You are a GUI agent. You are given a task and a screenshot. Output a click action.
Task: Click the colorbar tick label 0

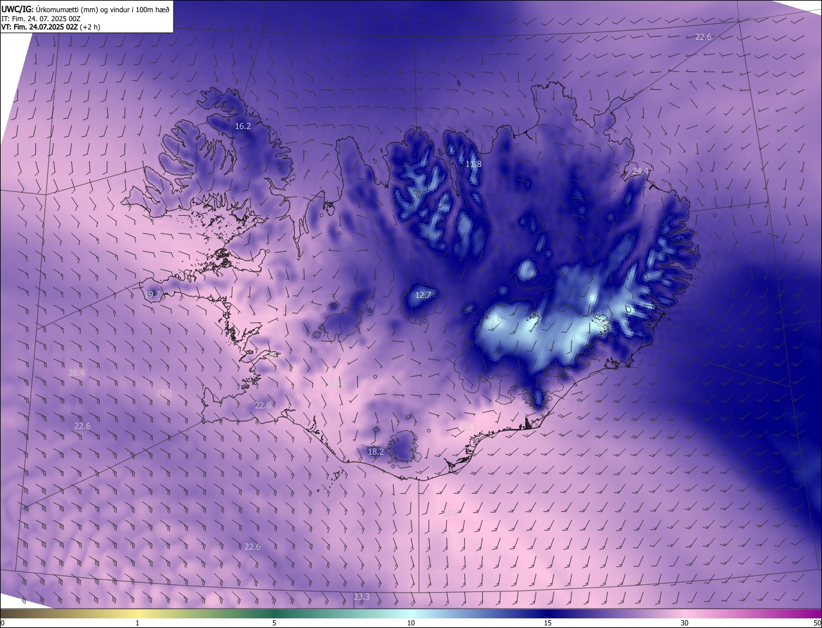(3, 623)
